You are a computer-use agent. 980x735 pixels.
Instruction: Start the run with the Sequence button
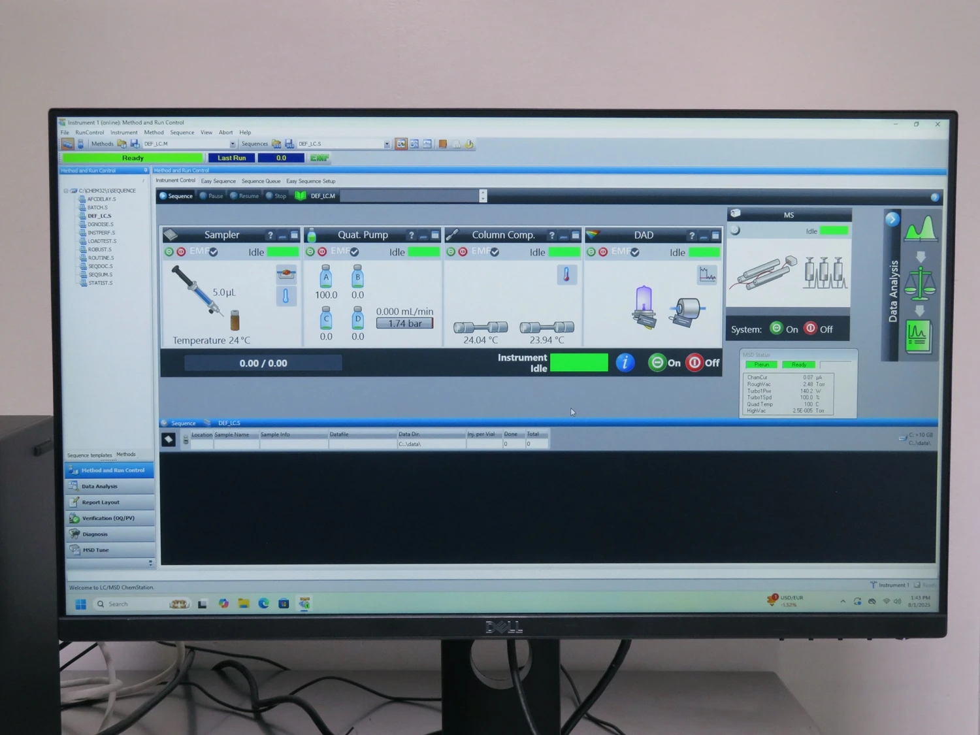click(x=176, y=196)
